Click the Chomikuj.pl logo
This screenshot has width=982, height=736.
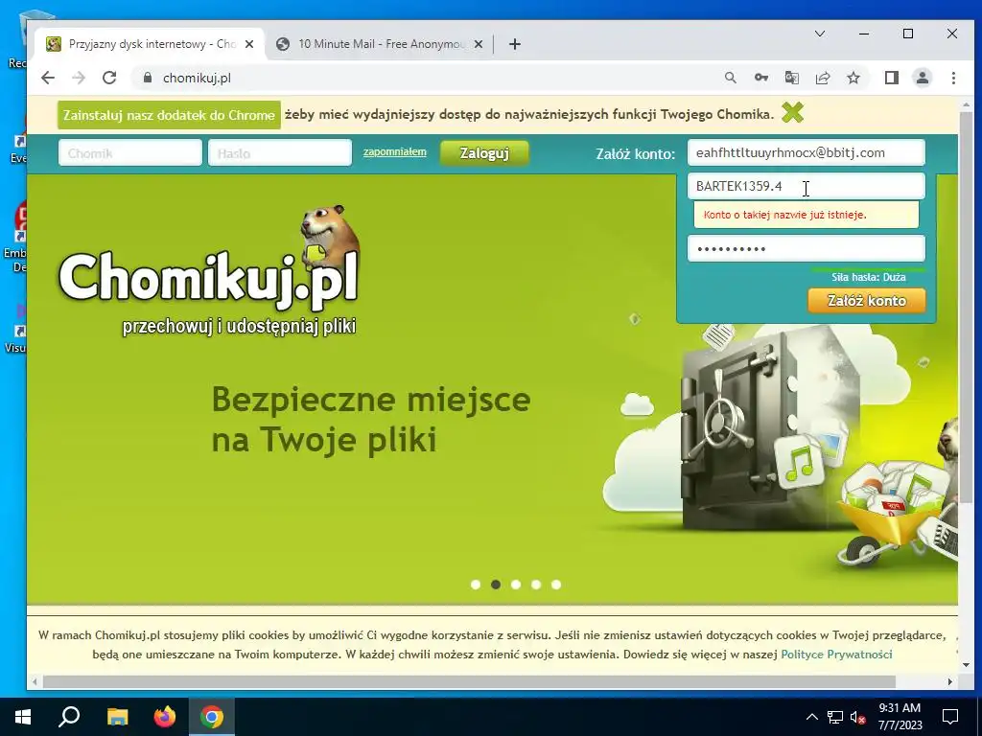208,272
